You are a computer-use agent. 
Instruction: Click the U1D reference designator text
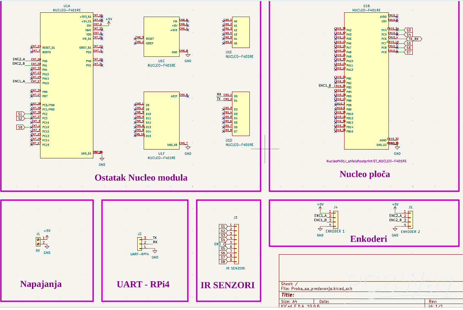pyautogui.click(x=229, y=140)
